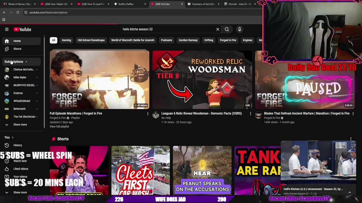Open MURPHYS DIESEL subscription
This screenshot has width=362, height=203.
click(21, 85)
